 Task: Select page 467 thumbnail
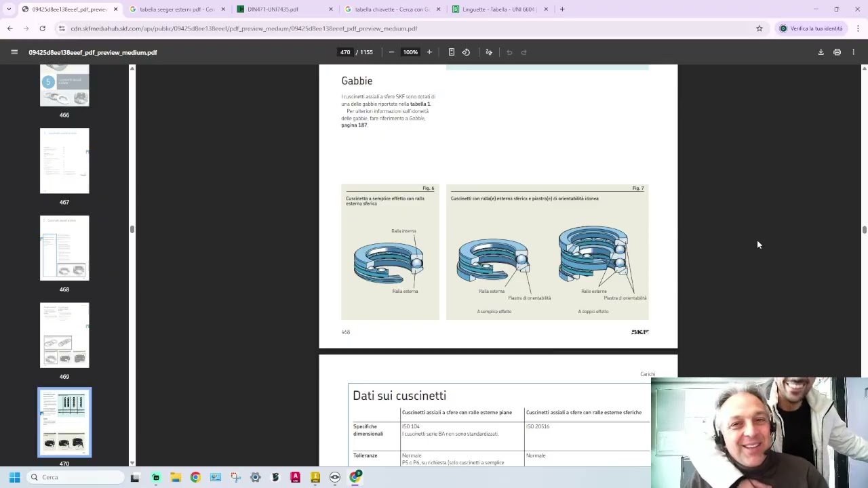[64, 161]
